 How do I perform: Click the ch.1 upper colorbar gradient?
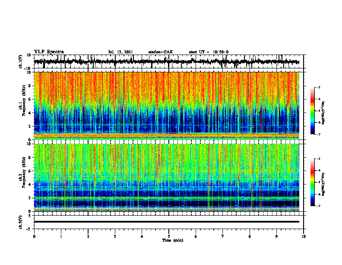(x=313, y=111)
